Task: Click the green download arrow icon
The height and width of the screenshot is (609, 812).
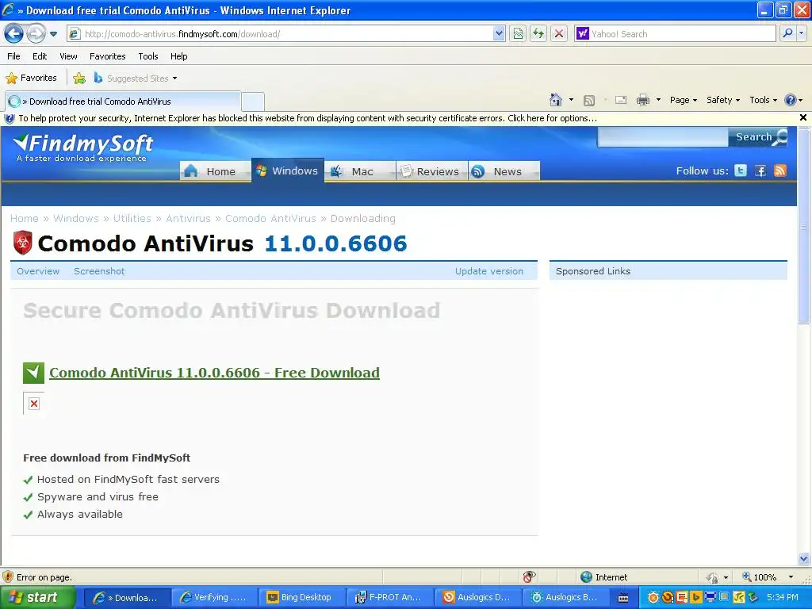Action: pyautogui.click(x=33, y=373)
